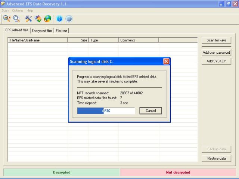
Task: Switch to the Encrypted files tab
Action: pyautogui.click(x=42, y=31)
